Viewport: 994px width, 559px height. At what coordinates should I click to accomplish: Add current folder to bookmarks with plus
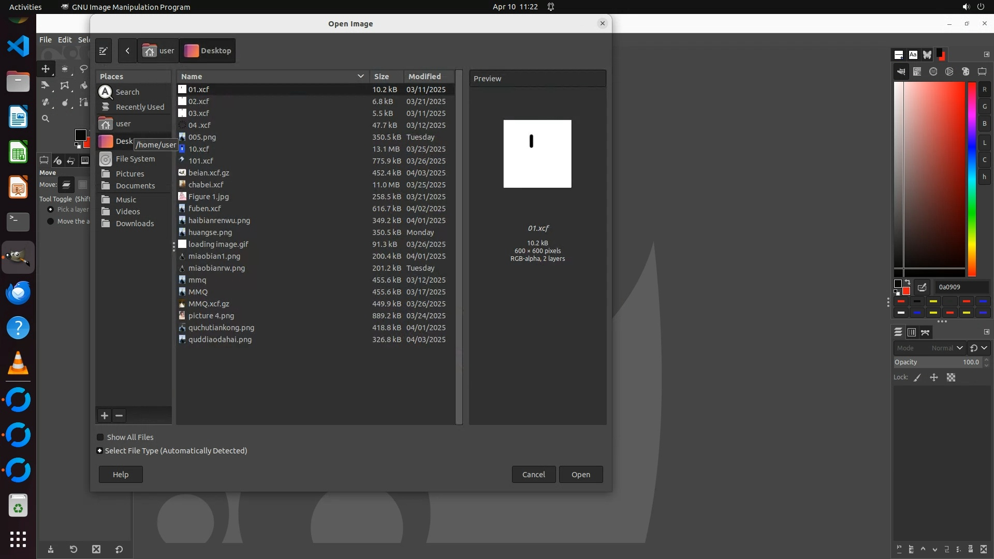click(x=105, y=416)
